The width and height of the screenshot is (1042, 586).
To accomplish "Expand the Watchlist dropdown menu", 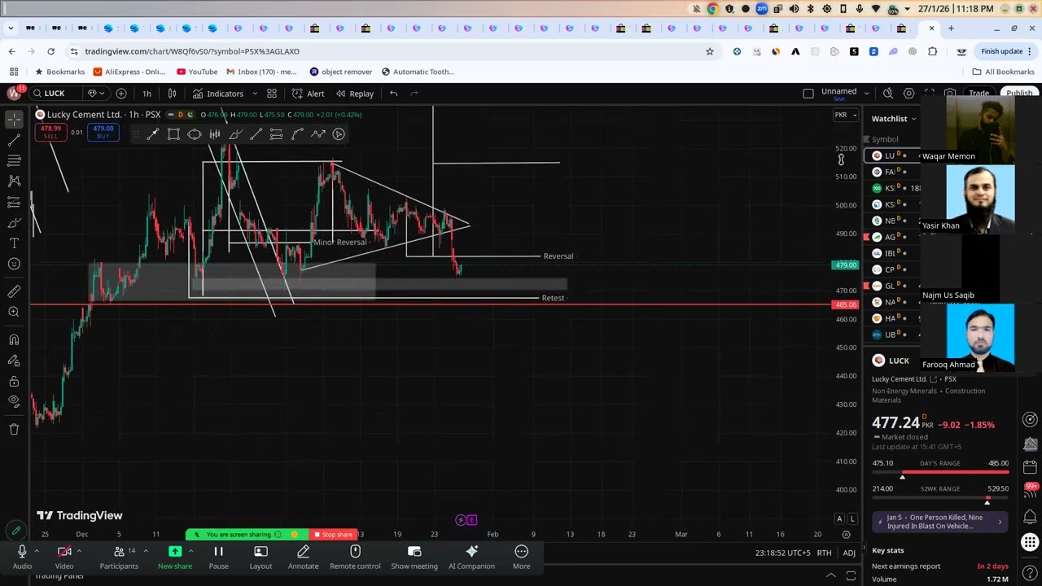I will (894, 119).
